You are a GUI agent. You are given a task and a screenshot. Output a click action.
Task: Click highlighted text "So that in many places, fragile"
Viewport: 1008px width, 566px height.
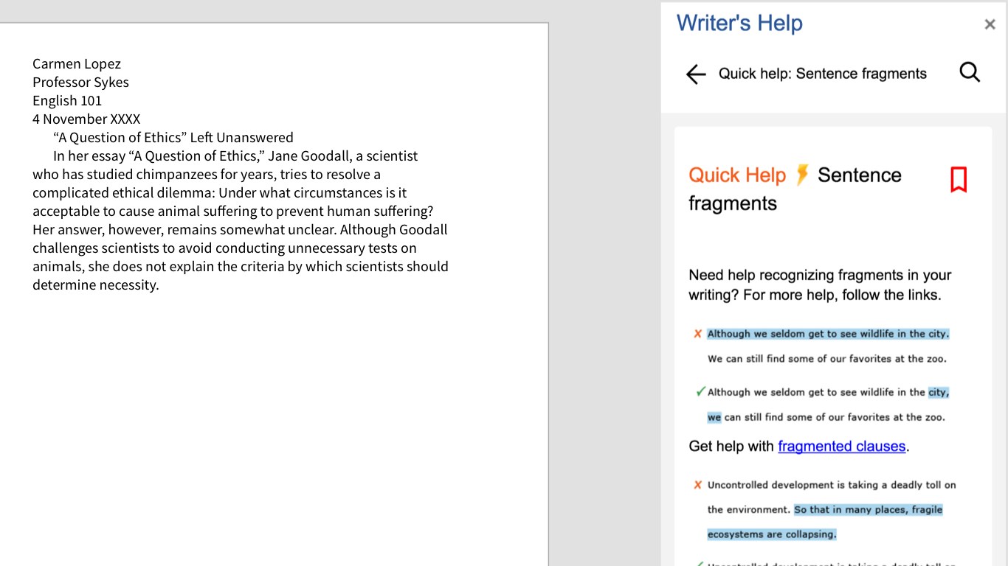coord(868,509)
